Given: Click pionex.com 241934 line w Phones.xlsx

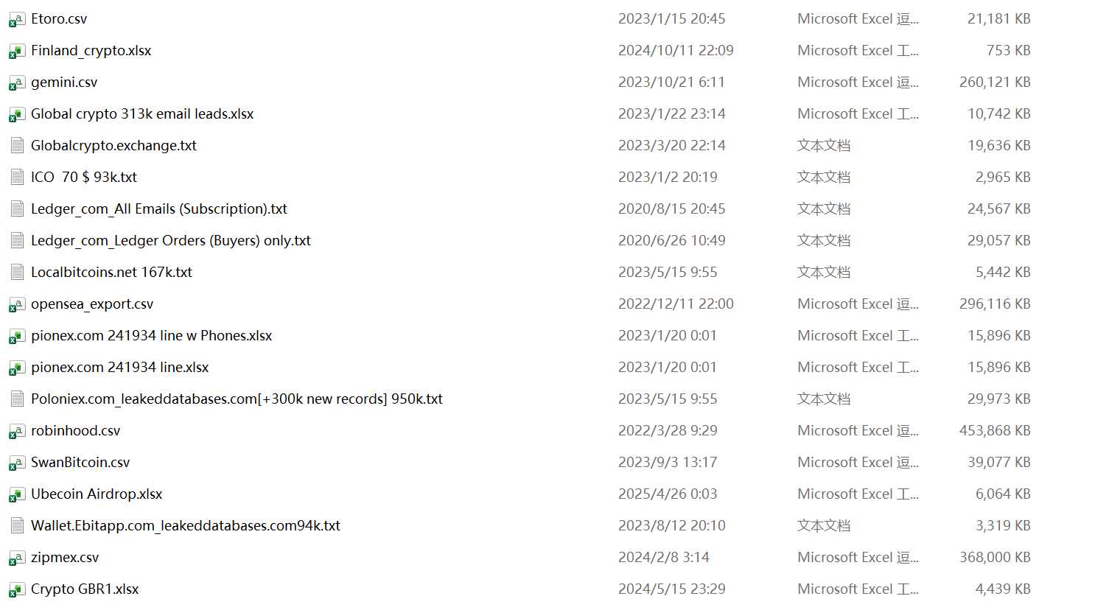Looking at the screenshot, I should point(152,336).
